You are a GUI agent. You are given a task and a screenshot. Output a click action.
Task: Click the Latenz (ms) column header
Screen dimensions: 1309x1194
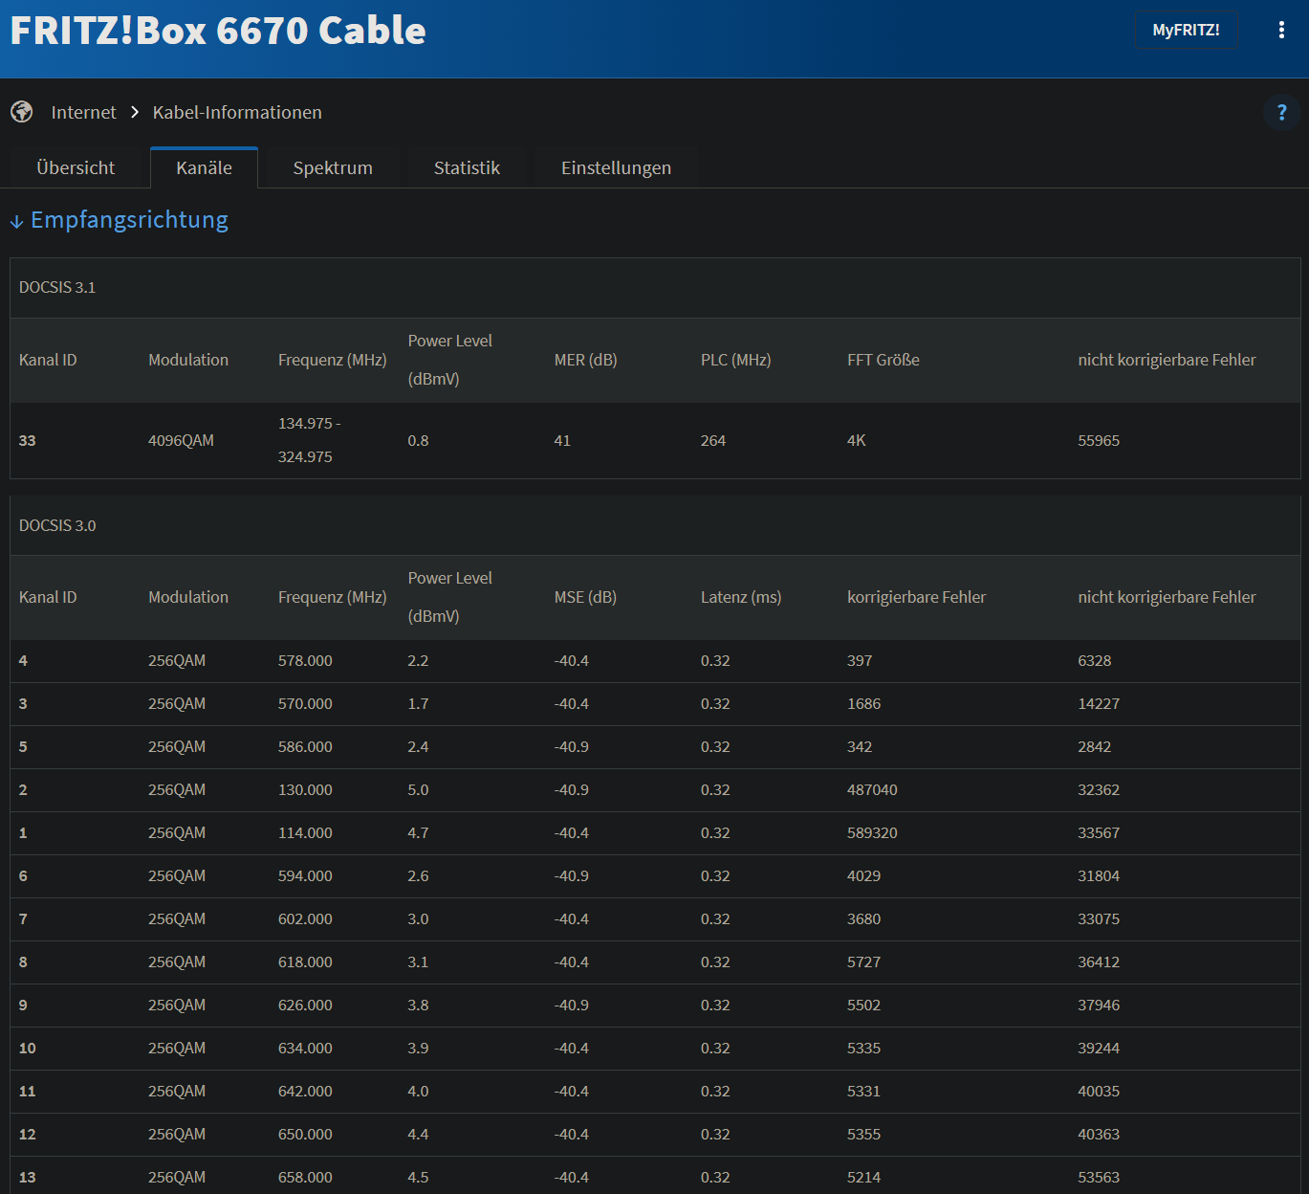(x=741, y=597)
